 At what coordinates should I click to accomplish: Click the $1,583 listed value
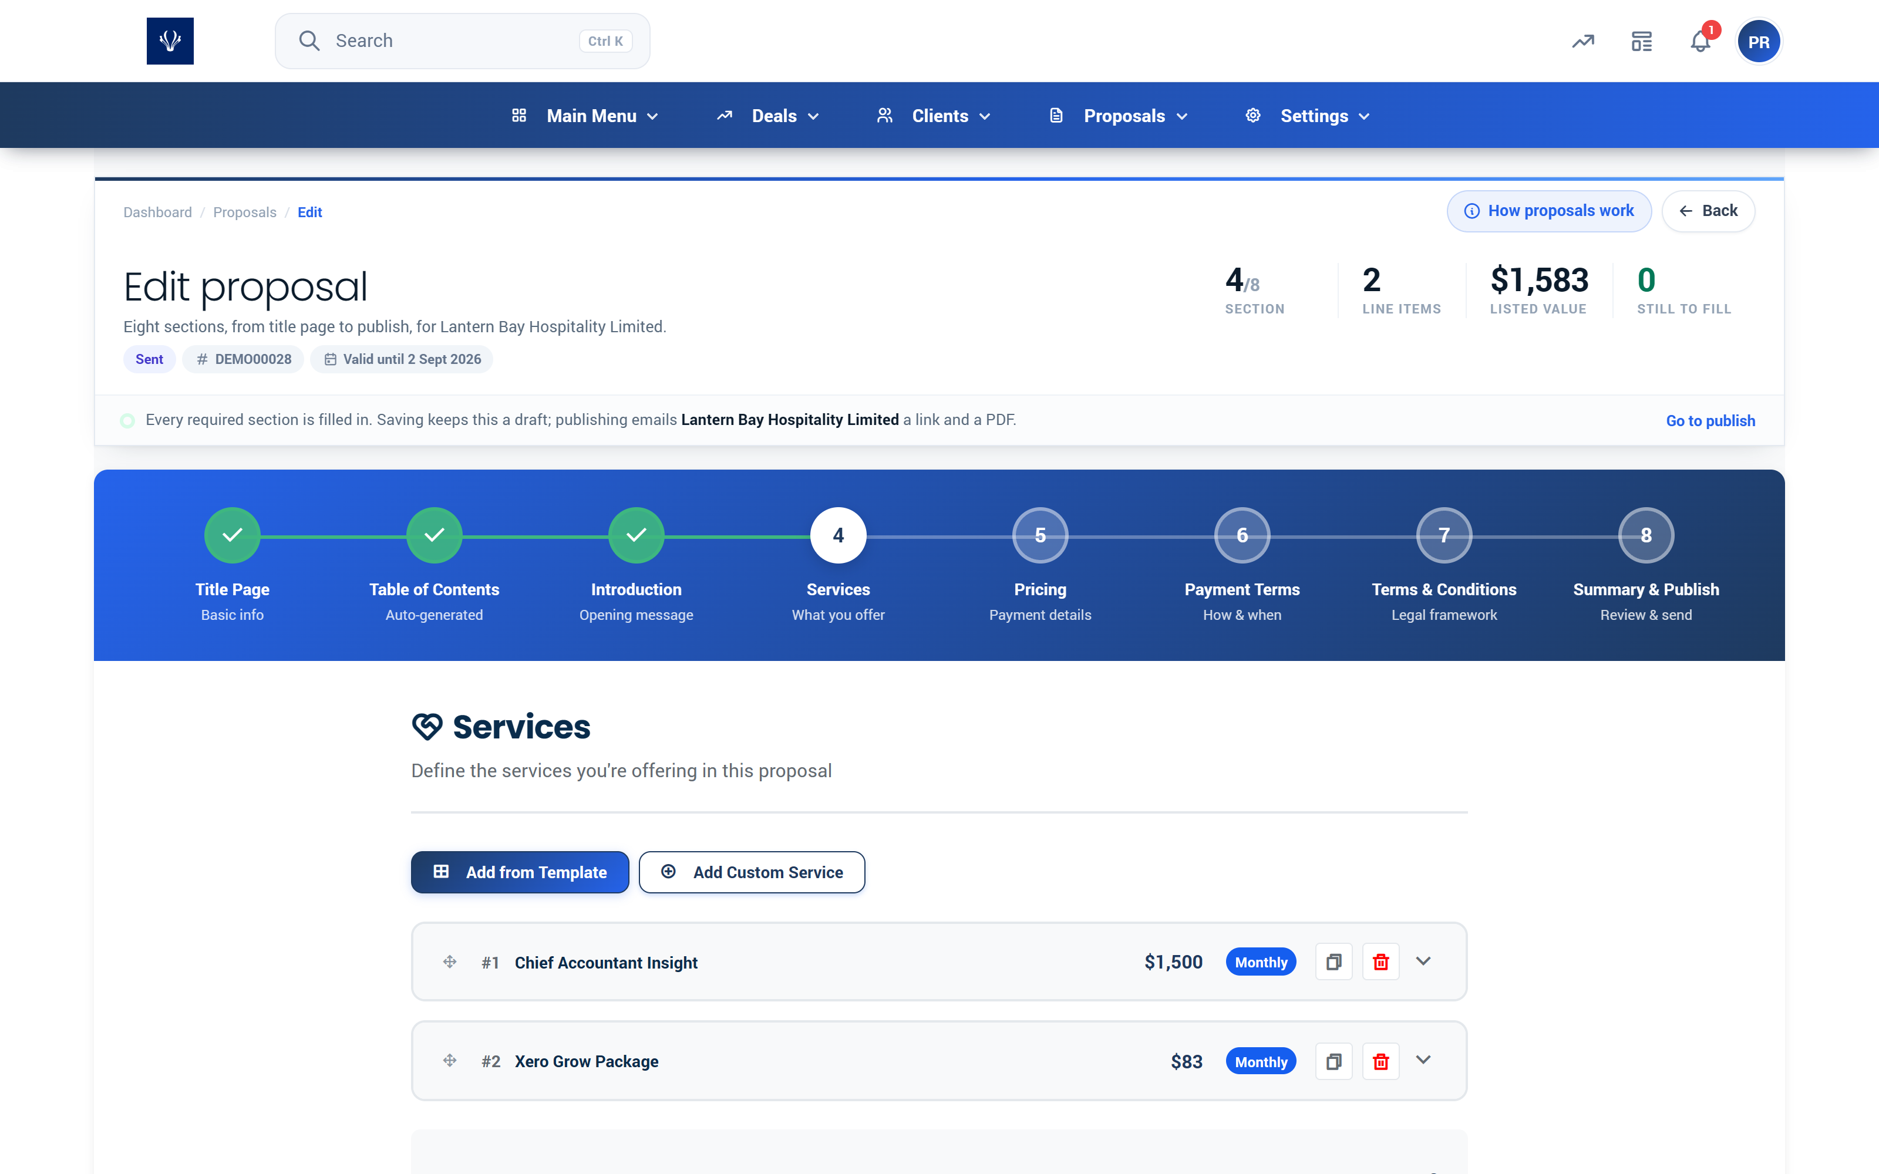1539,281
